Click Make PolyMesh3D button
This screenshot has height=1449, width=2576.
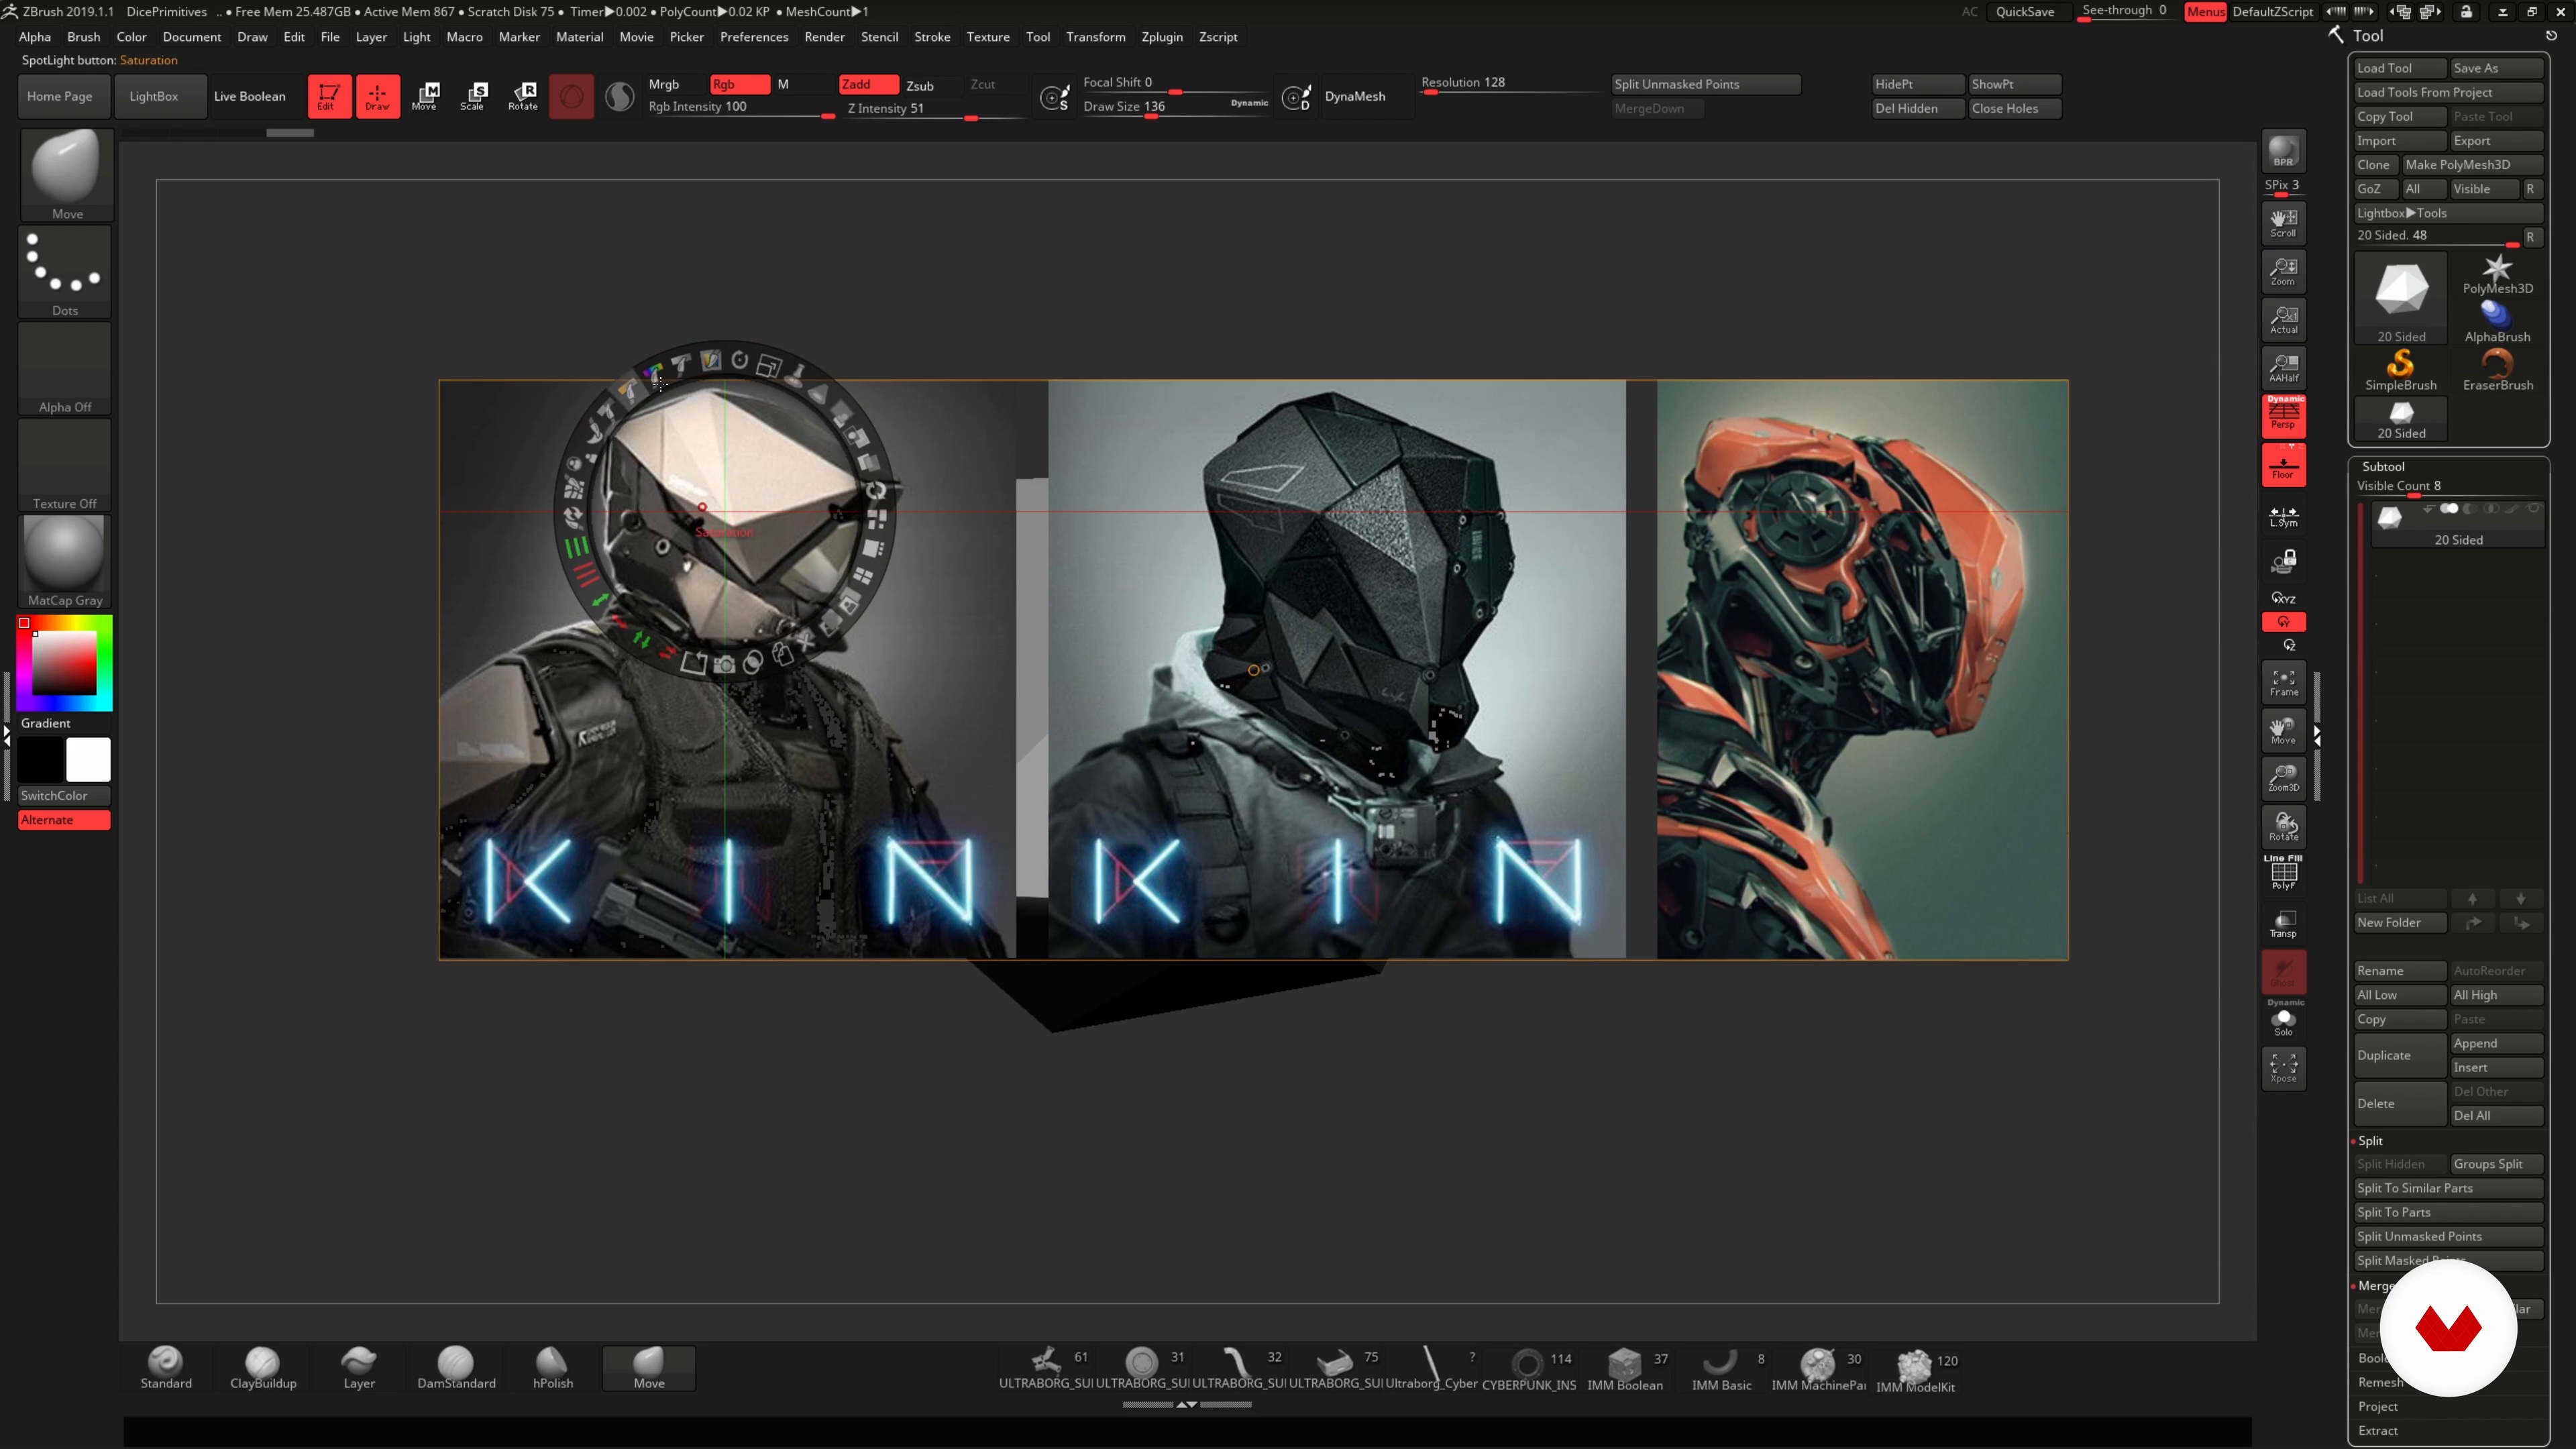[x=2472, y=165]
